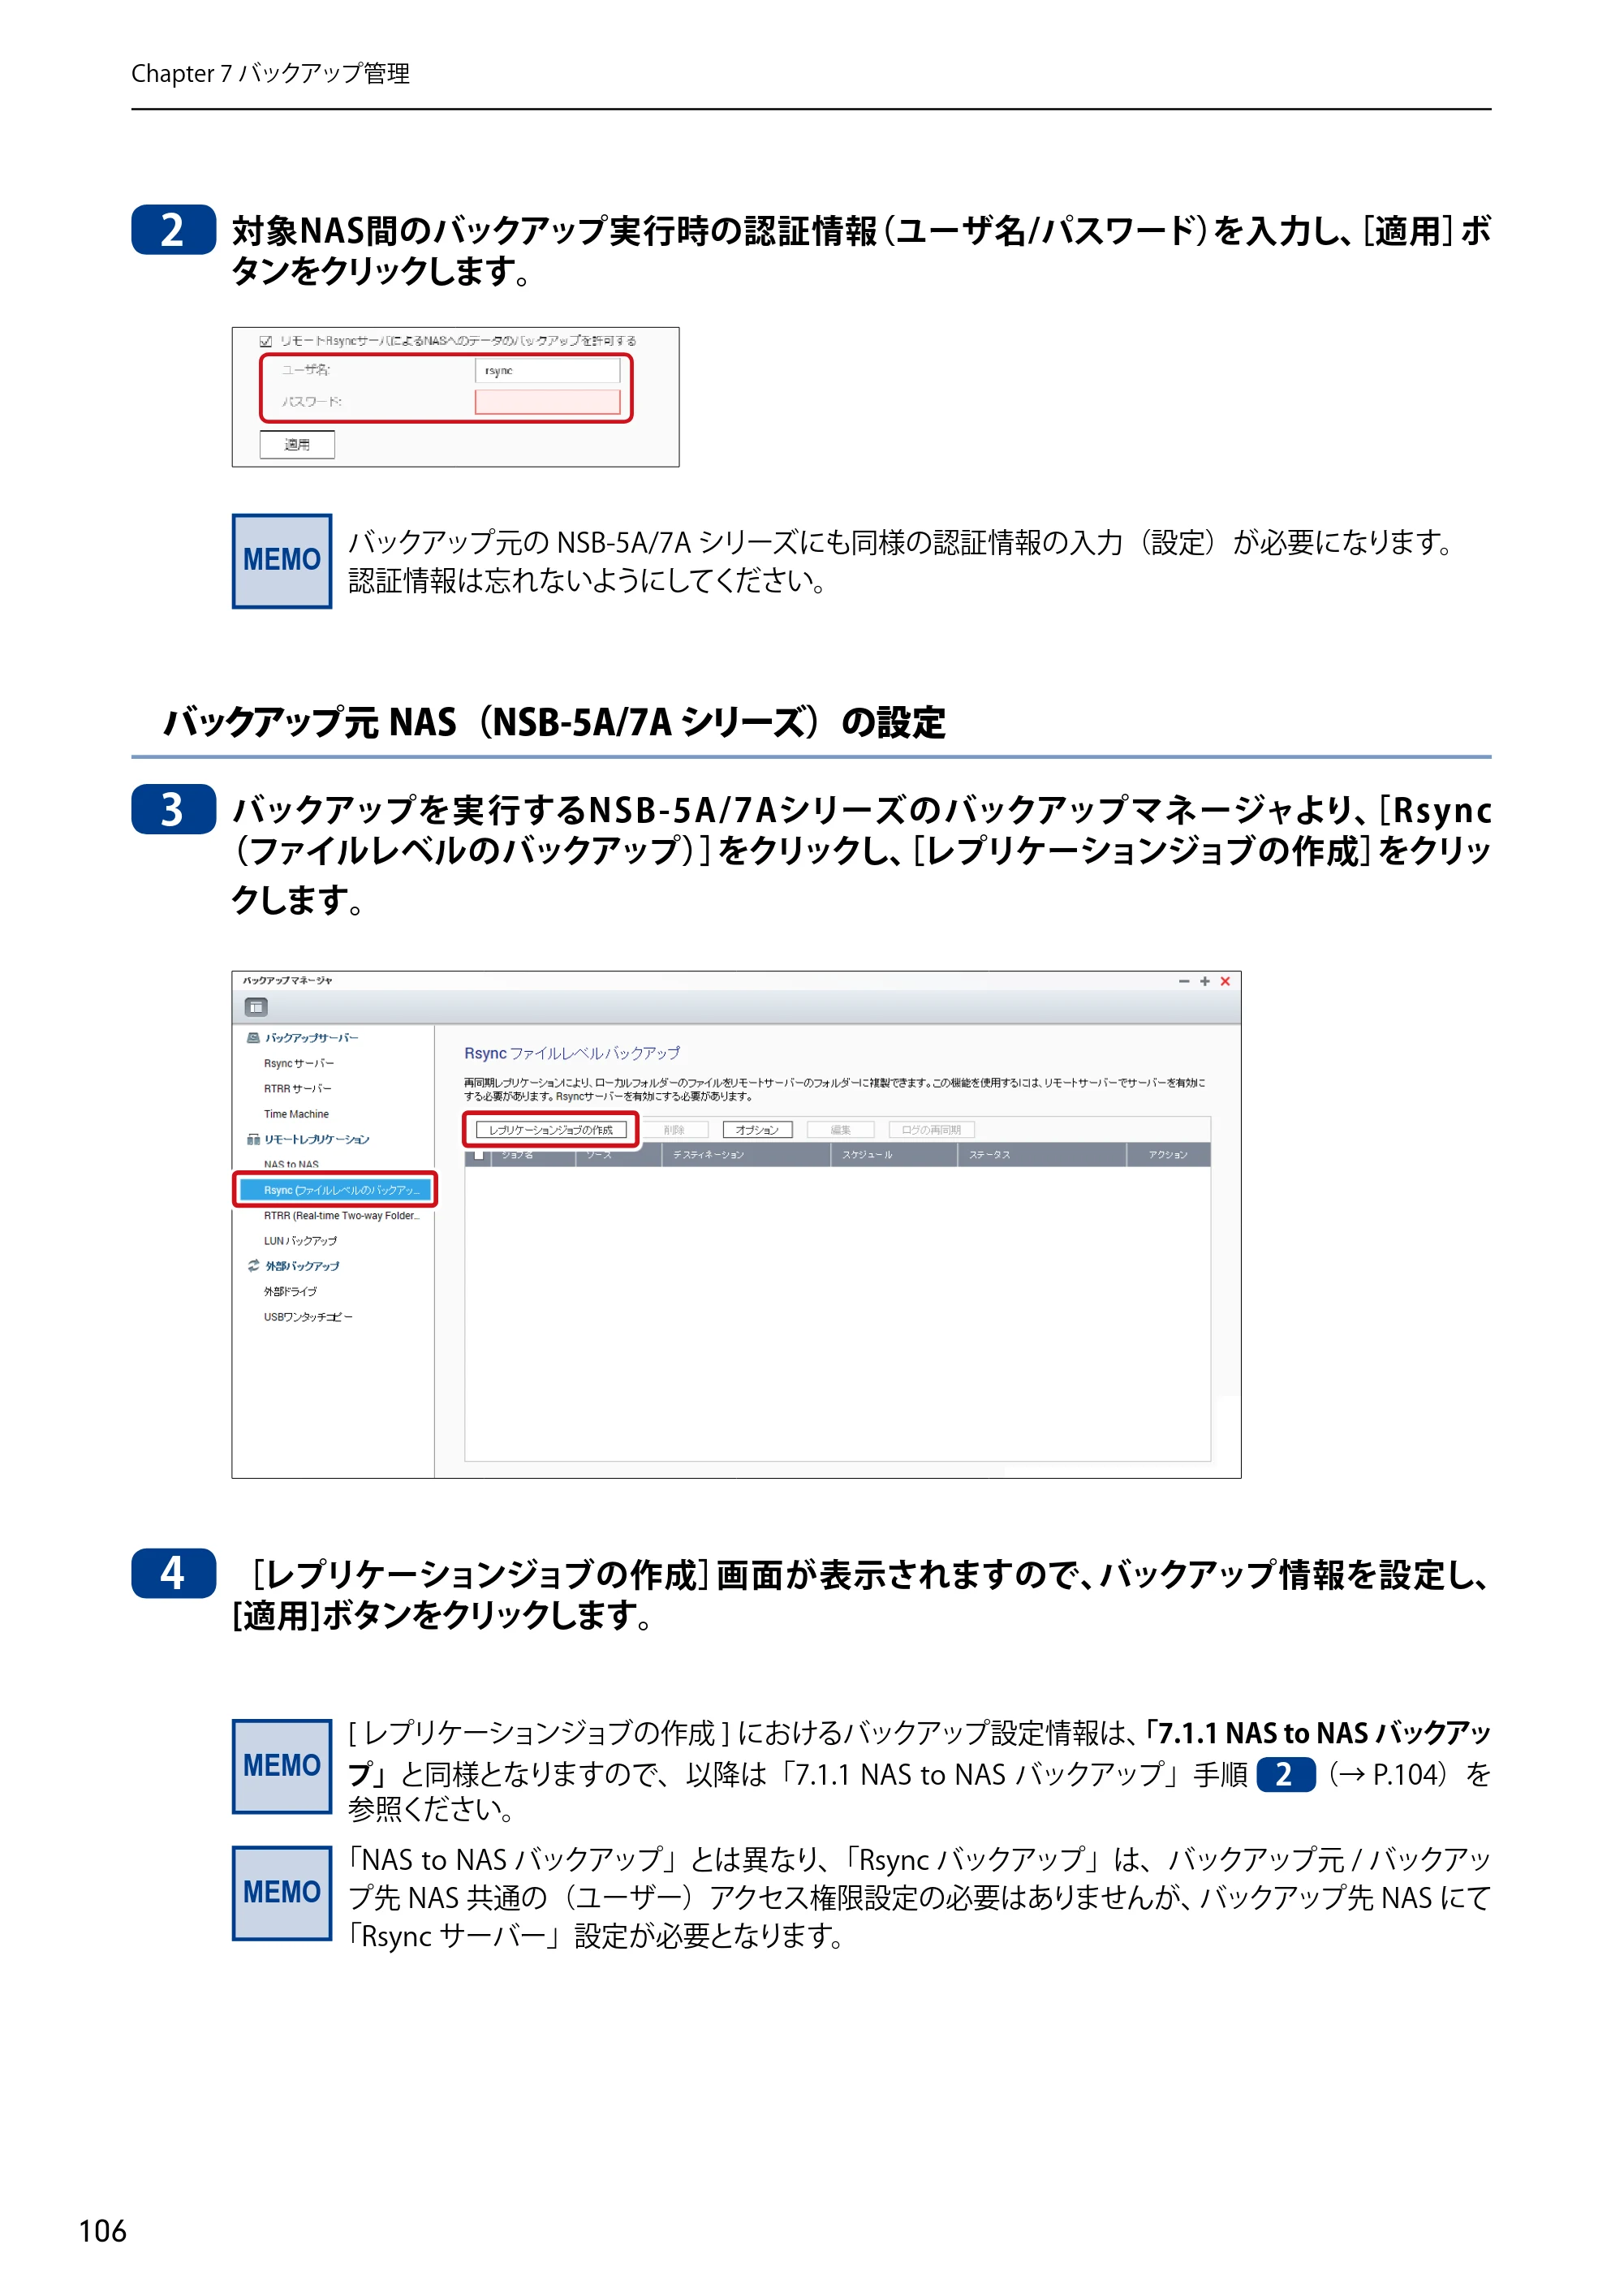
Task: Minimize the バックアップマネージャ window
Action: click(x=1184, y=982)
